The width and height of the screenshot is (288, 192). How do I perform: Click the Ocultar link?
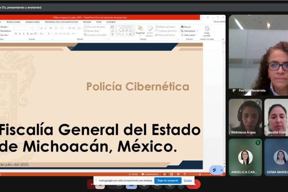[188, 180]
